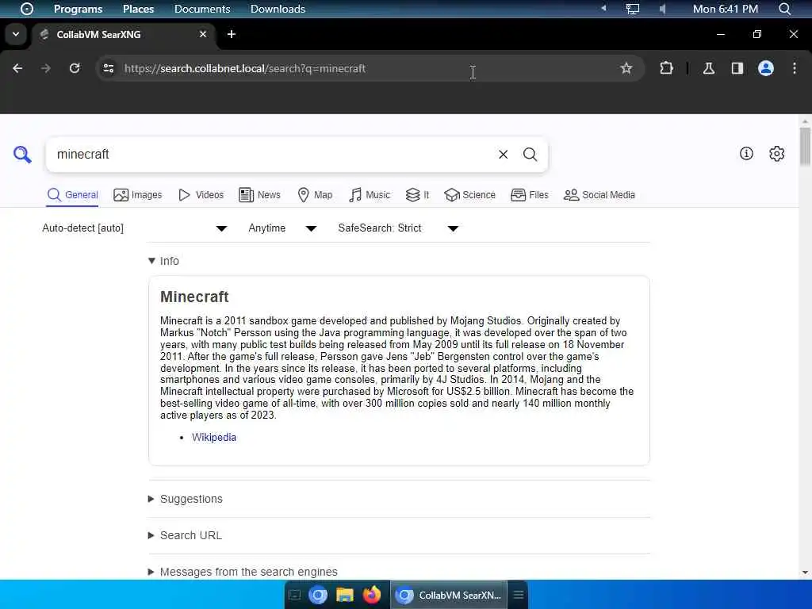Screen dimensions: 812x609
Task: Click the page vertical scrollbar thumb
Action: tap(805, 147)
